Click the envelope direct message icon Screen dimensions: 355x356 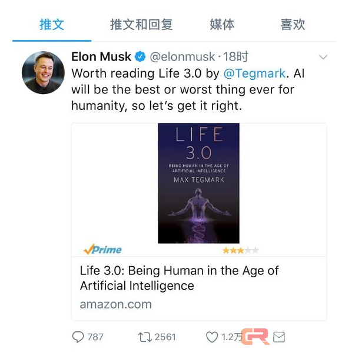(279, 337)
